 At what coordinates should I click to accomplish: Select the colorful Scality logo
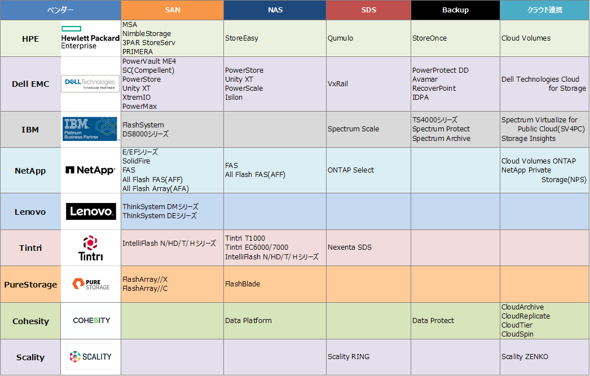(x=90, y=356)
